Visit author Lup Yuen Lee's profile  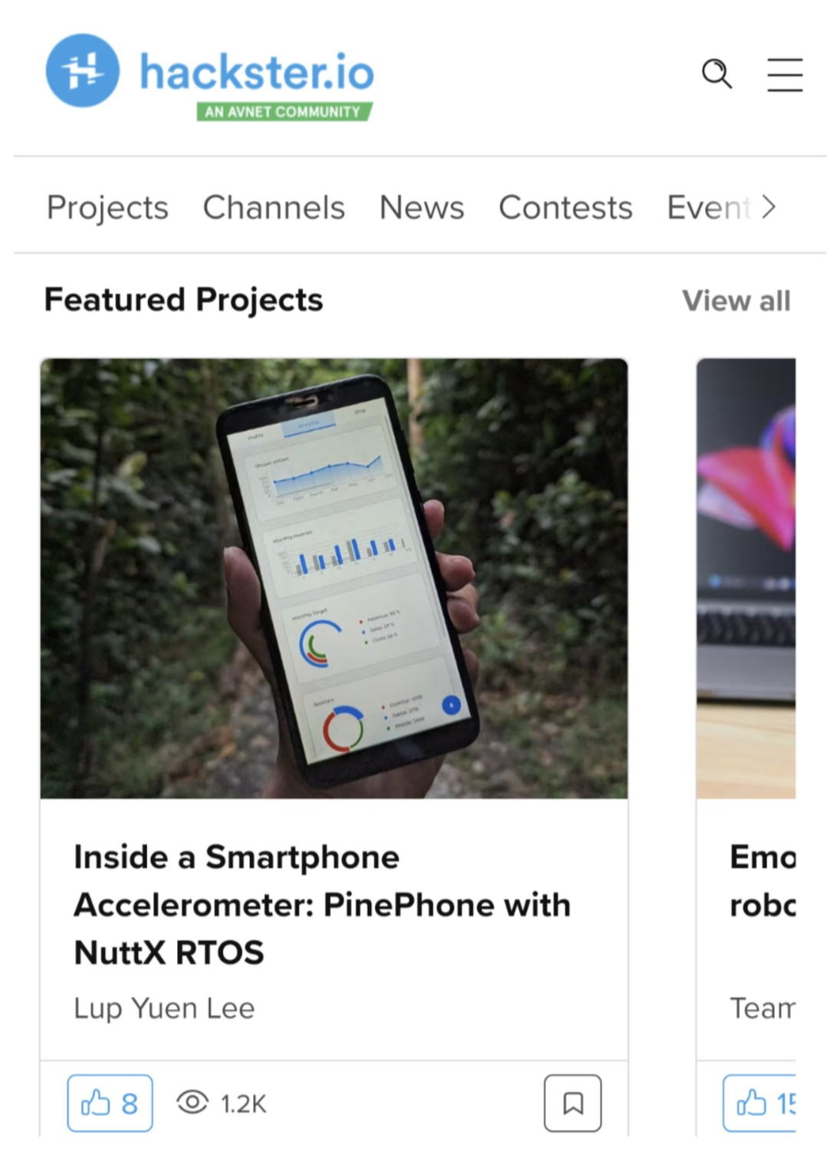pos(164,1008)
